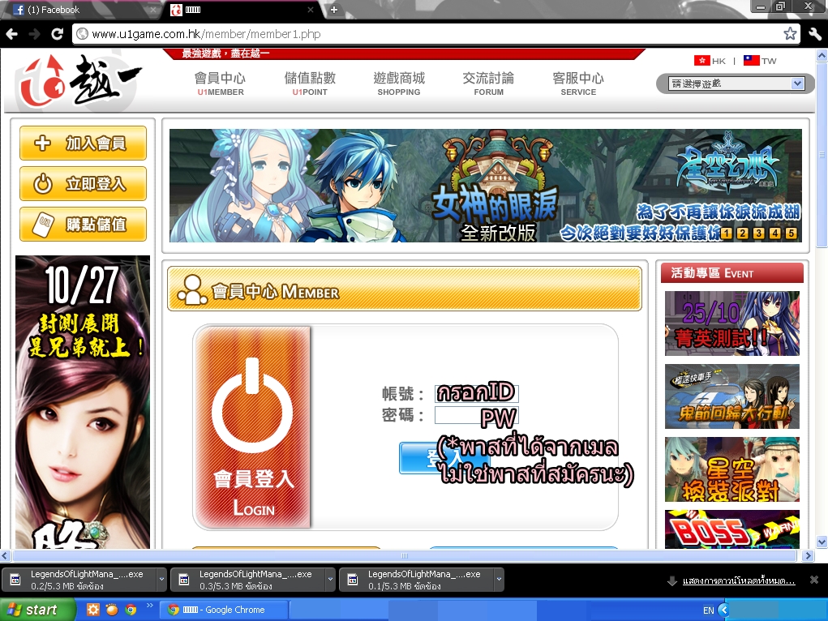Reload the page with the refresh icon
The image size is (828, 621).
coord(57,34)
